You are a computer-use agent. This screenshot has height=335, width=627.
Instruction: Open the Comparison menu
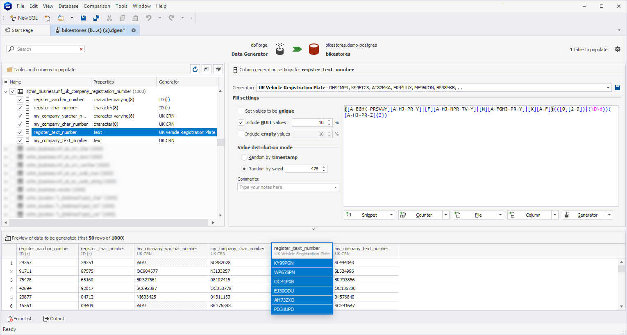pyautogui.click(x=97, y=6)
